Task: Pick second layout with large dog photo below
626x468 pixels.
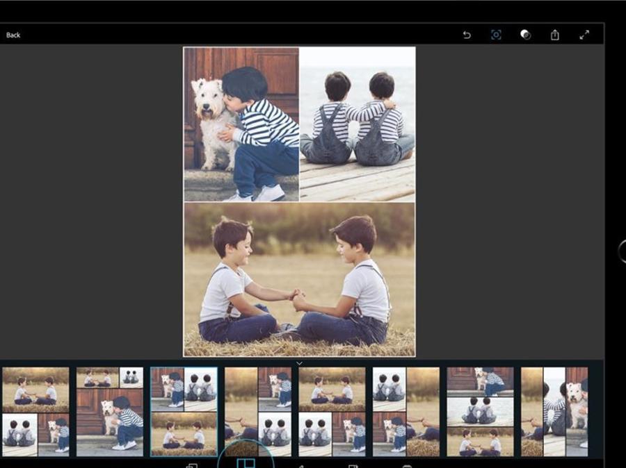Action: tap(110, 411)
